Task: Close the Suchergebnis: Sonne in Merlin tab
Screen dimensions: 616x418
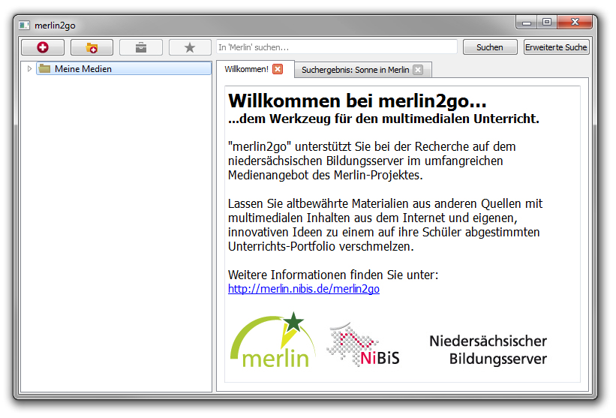Action: pos(419,70)
